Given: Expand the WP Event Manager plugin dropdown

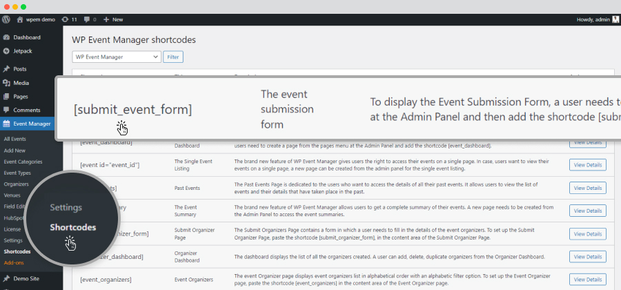Looking at the screenshot, I should pyautogui.click(x=117, y=57).
